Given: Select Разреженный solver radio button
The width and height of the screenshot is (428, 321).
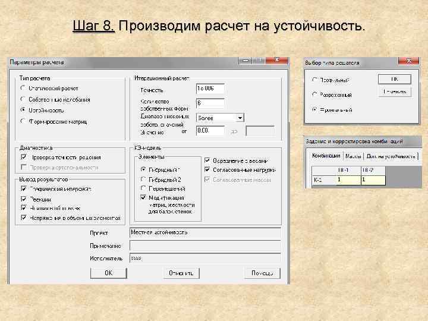Looking at the screenshot, I should (x=314, y=95).
